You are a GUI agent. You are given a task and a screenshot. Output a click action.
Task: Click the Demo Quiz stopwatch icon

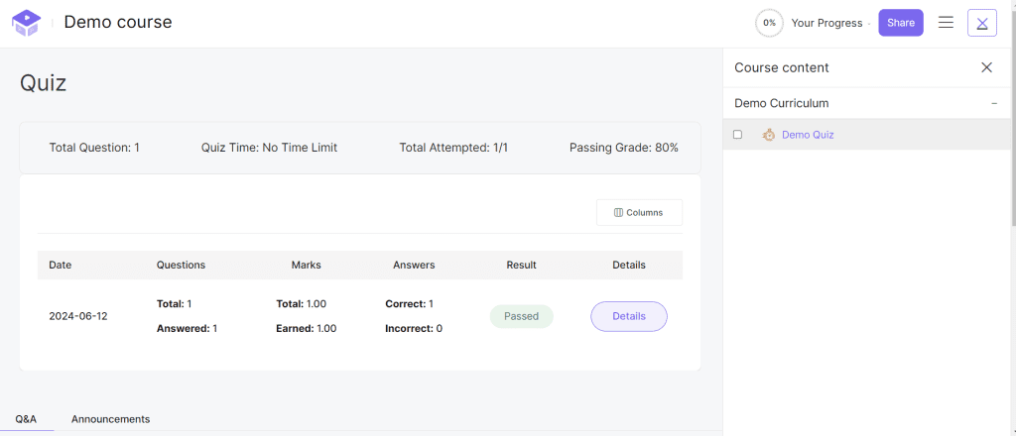tap(768, 135)
